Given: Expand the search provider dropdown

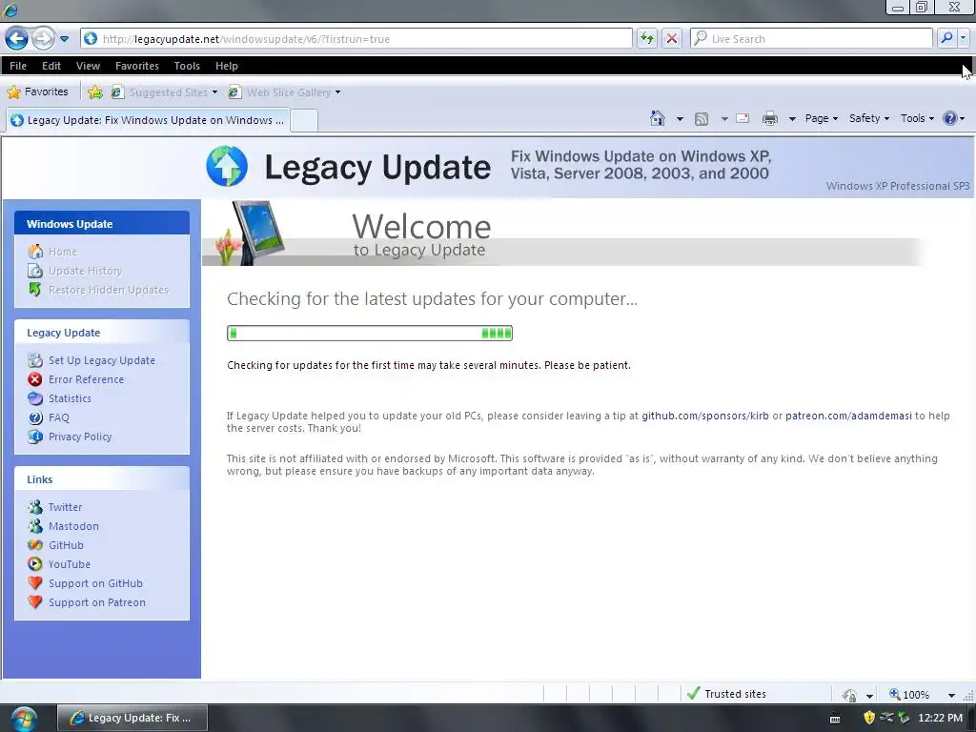Looking at the screenshot, I should [x=964, y=38].
